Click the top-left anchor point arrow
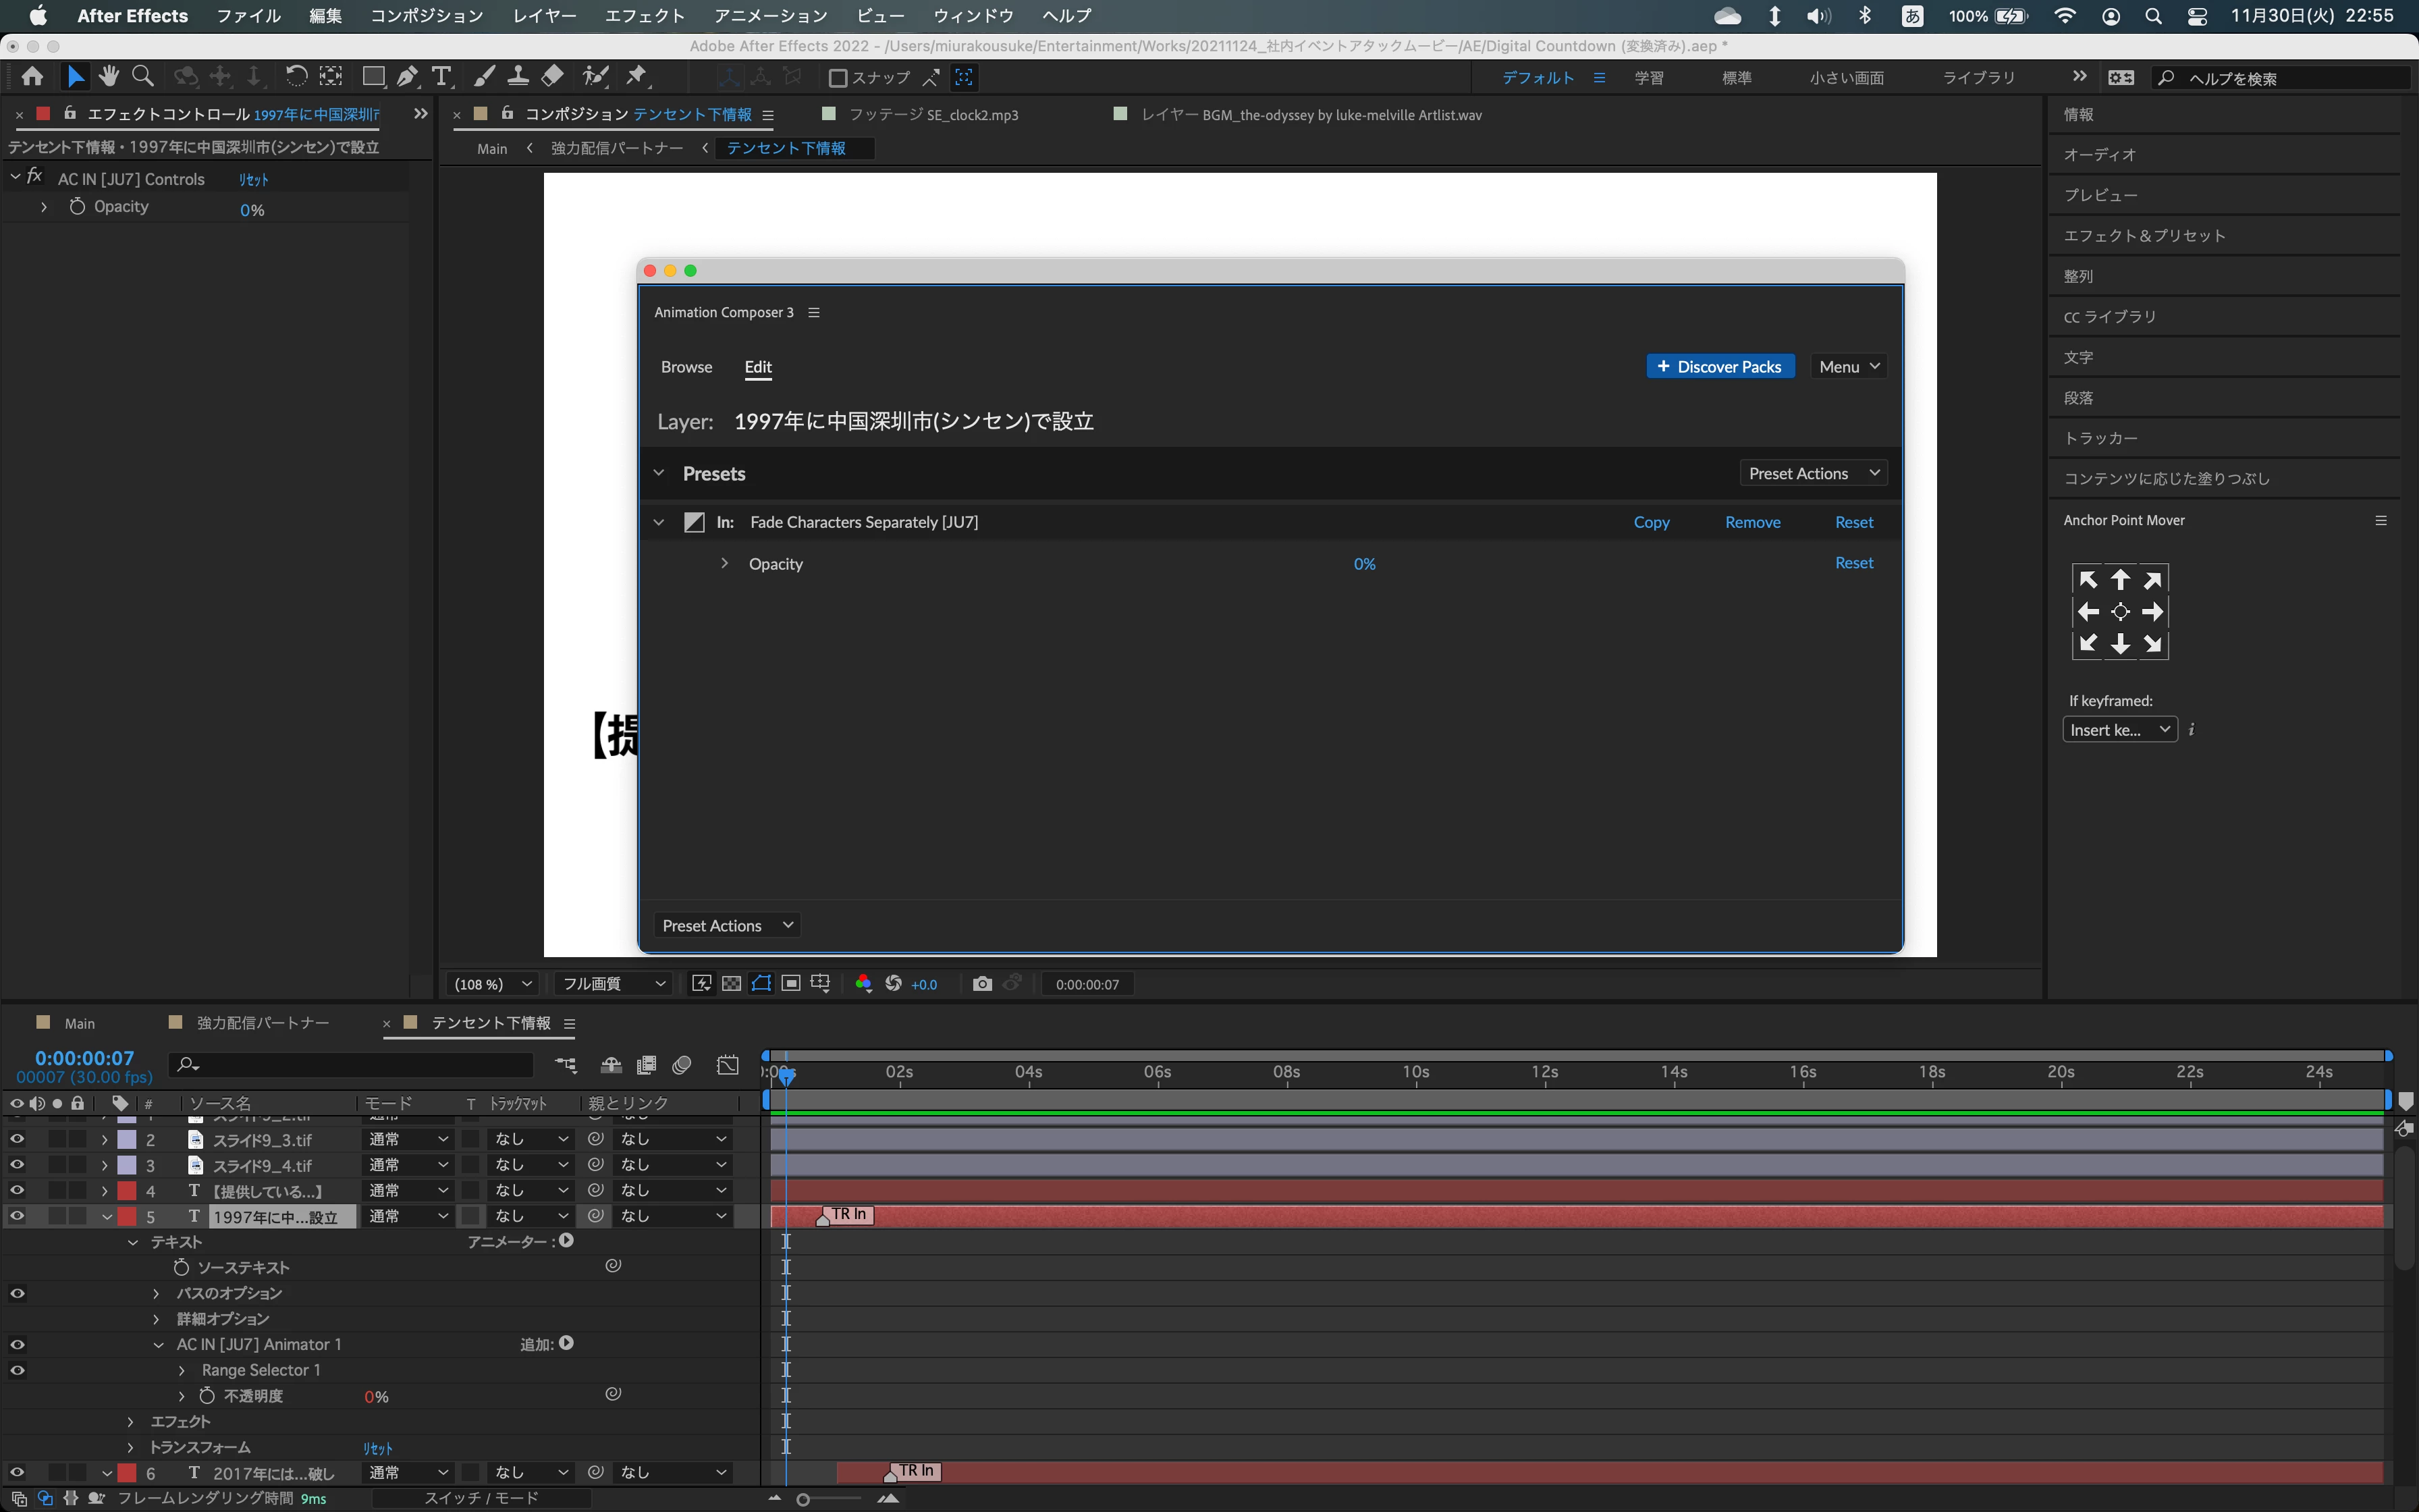The width and height of the screenshot is (2419, 1512). click(x=2087, y=579)
